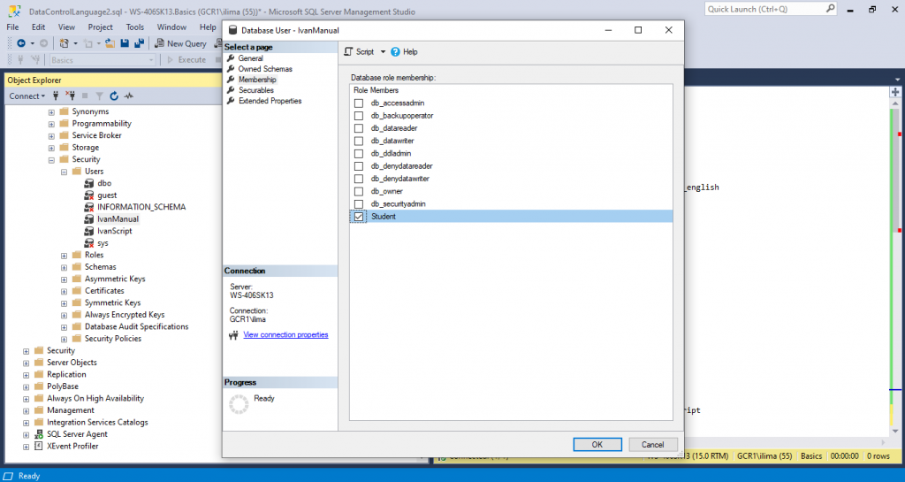Image resolution: width=905 pixels, height=482 pixels.
Task: Click the Refresh icon in Object Explorer
Action: (x=114, y=96)
